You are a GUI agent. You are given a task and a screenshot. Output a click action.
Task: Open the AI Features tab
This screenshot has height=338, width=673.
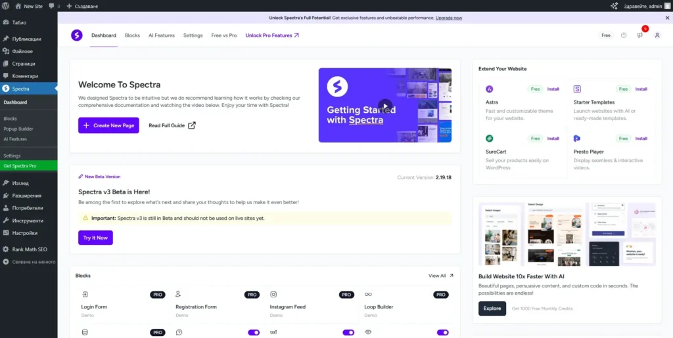coord(162,35)
